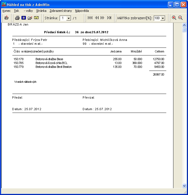Zoom in with the plus magnifier
This screenshot has width=188, height=195.
tap(174, 18)
